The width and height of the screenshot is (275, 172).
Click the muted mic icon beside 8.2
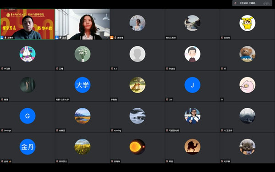click(112, 69)
